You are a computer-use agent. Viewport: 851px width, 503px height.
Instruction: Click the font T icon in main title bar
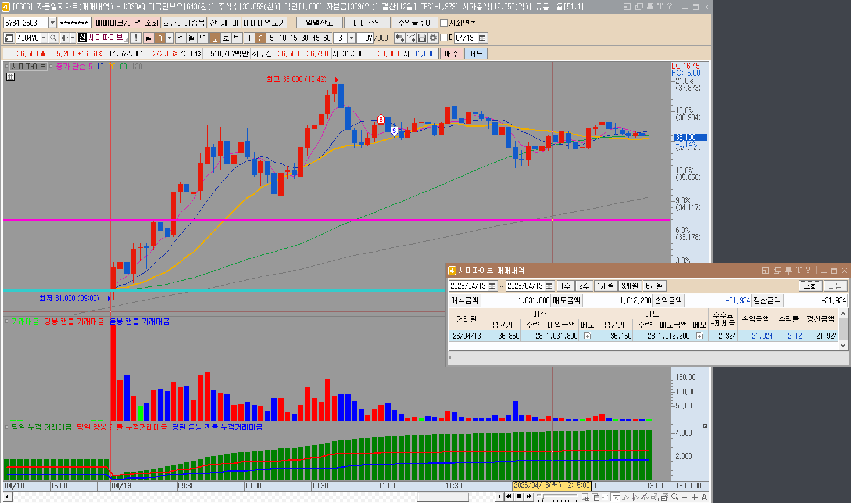tap(660, 6)
